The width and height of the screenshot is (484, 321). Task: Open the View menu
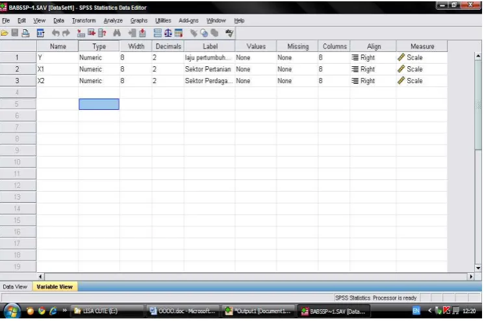click(39, 21)
